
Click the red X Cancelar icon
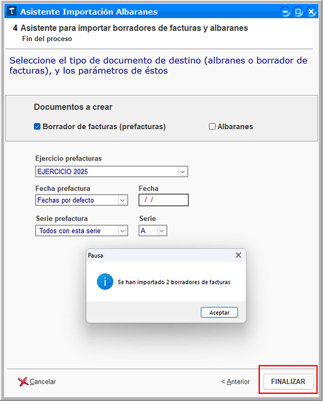pos(23,382)
